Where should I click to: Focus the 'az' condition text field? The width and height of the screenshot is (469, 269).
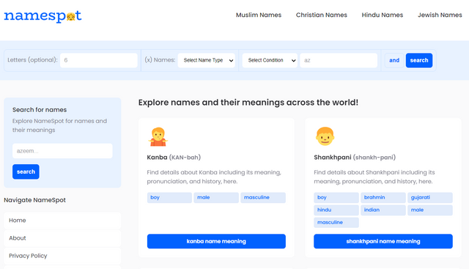(339, 60)
